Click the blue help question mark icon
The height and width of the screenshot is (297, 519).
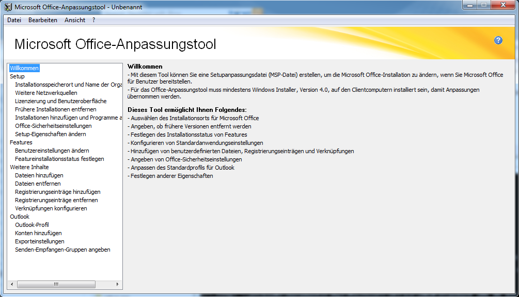pos(498,40)
